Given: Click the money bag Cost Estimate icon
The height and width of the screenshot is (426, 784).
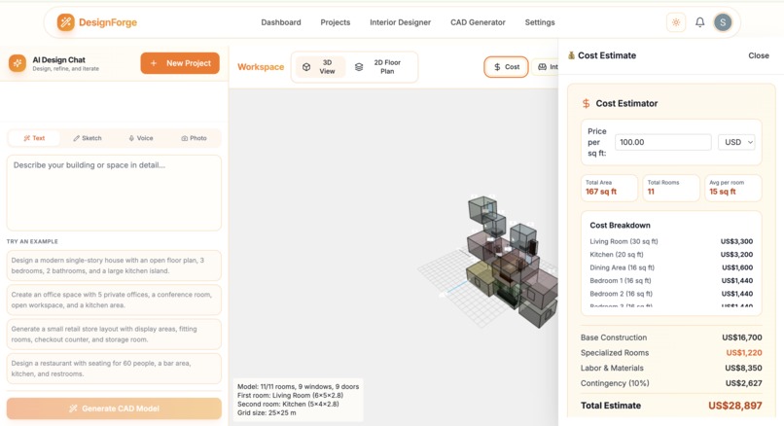Looking at the screenshot, I should point(572,55).
